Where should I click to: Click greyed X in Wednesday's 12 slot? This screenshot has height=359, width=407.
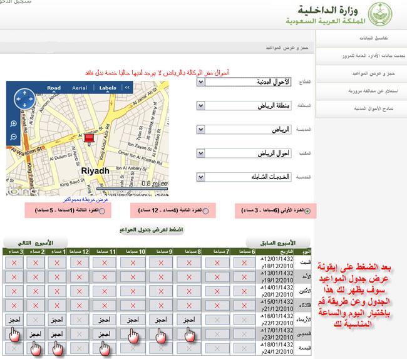pos(79,320)
